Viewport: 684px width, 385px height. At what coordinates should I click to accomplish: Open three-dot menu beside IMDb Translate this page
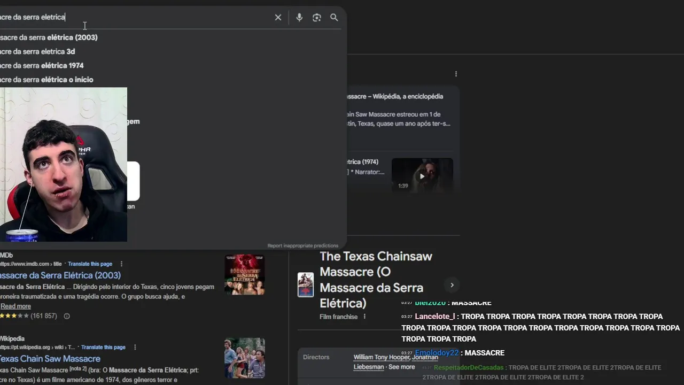[121, 264]
